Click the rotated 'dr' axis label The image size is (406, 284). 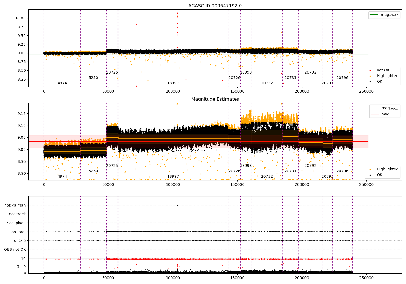(x=18, y=266)
